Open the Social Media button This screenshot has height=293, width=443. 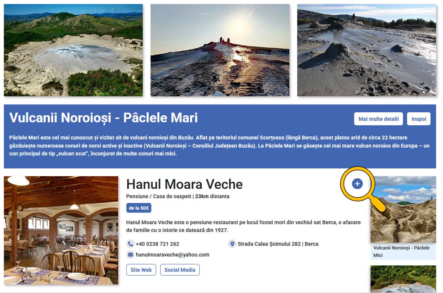pyautogui.click(x=180, y=270)
